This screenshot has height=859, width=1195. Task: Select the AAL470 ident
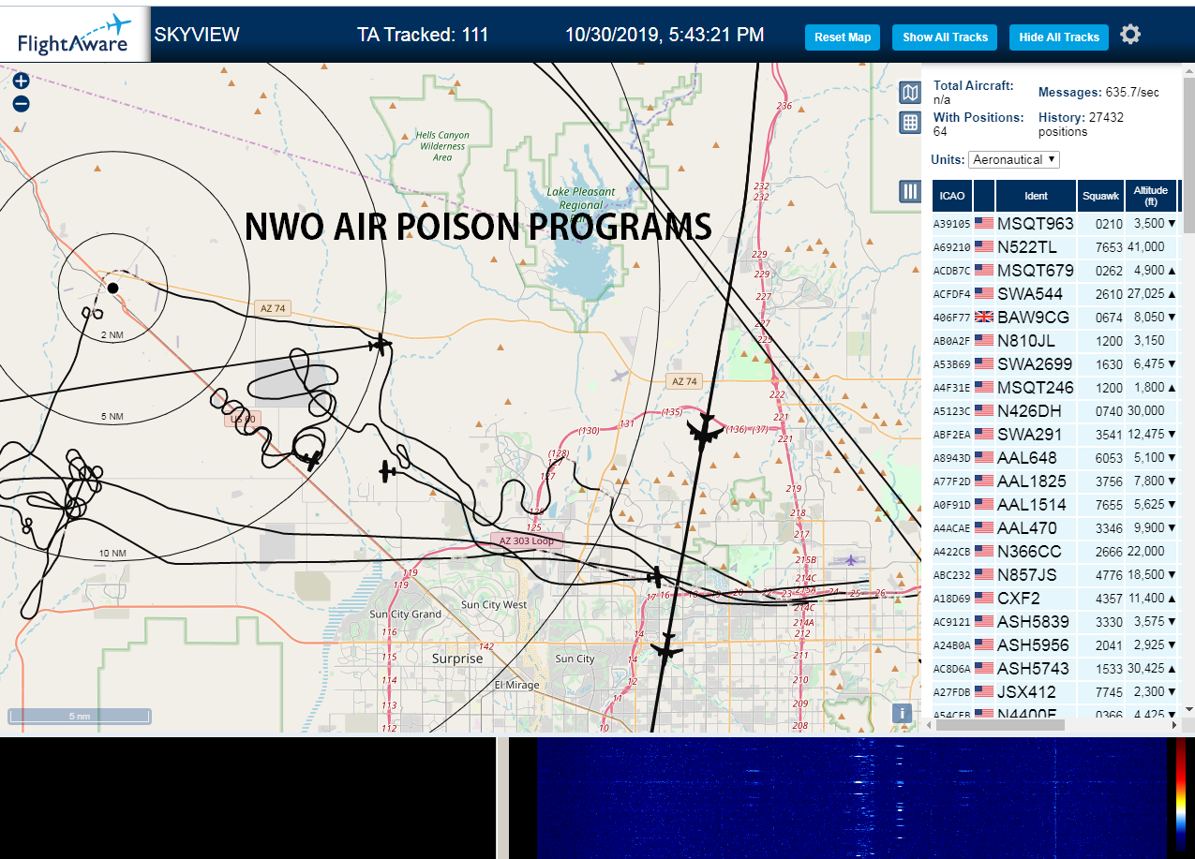coord(1027,527)
